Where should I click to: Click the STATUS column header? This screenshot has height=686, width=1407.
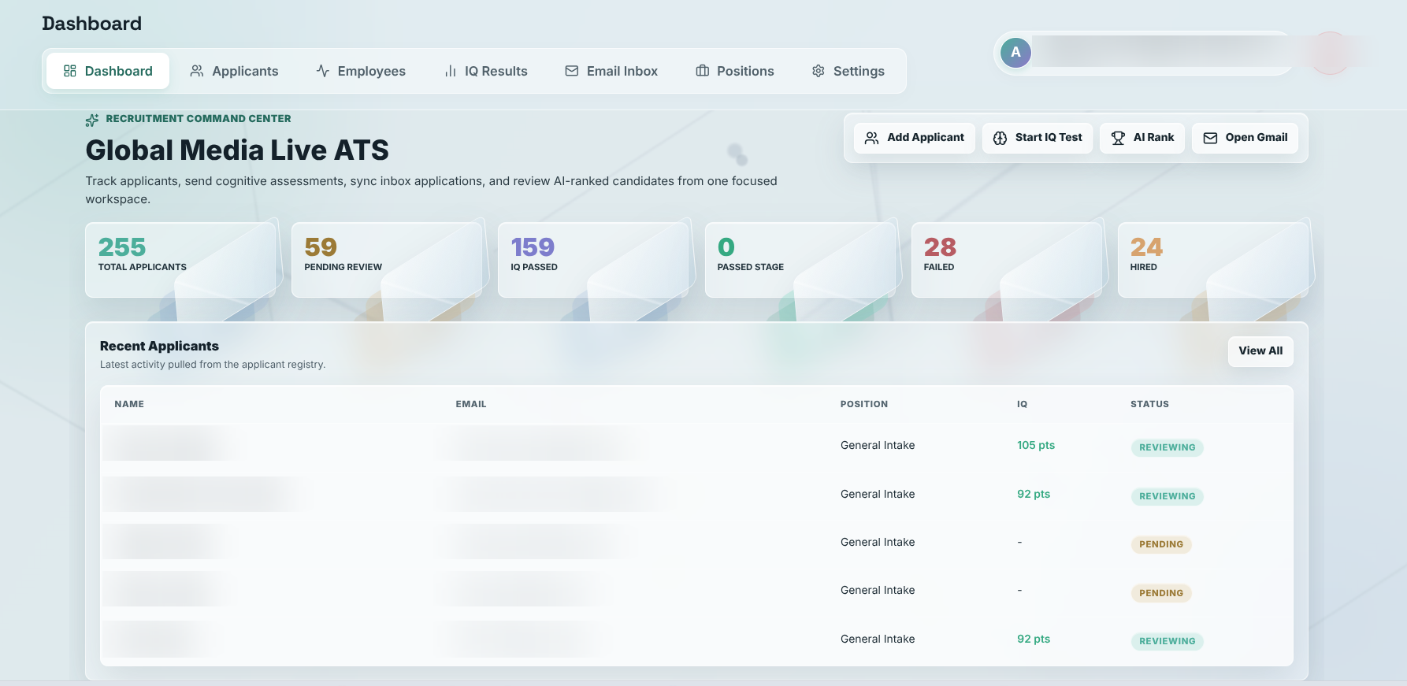1149,404
